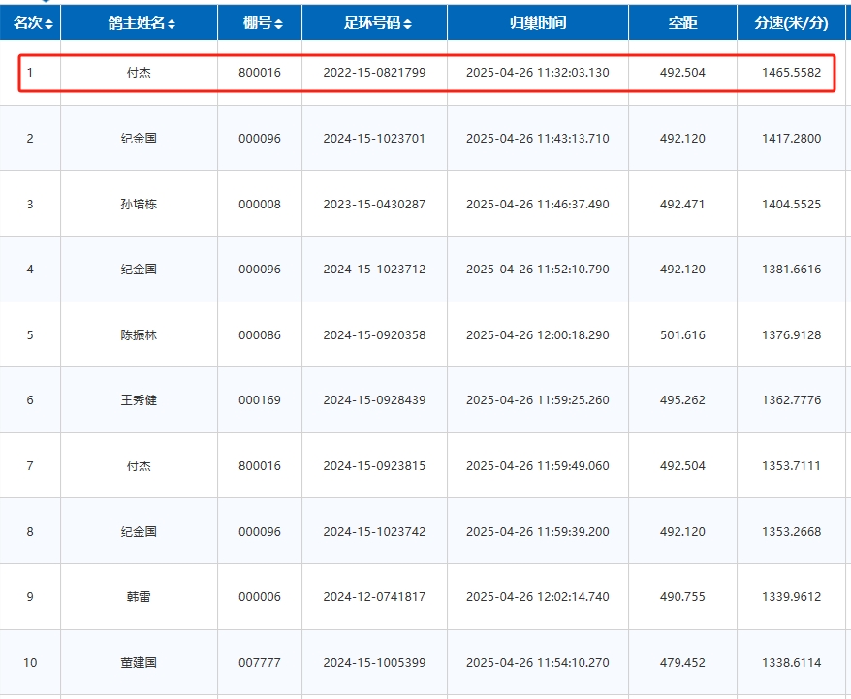851x699 pixels.
Task: Click owner name 陈振林
Action: (x=139, y=335)
